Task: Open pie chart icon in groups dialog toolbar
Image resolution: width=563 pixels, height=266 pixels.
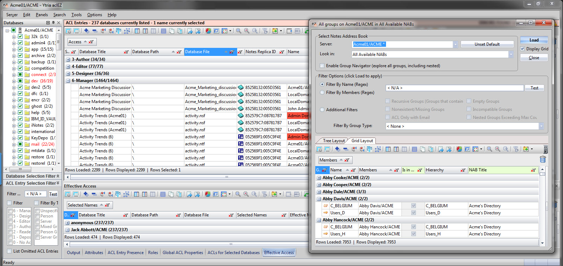Action: click(459, 149)
